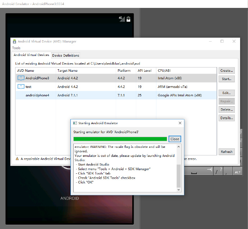Screen dimensions: 248x229
Task: Click API Level 25 cell
Action: [x=139, y=95]
